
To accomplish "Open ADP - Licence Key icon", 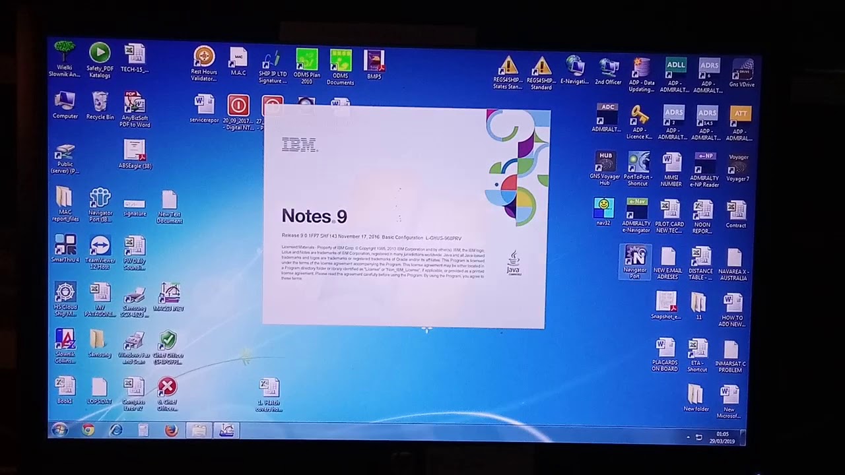I will (639, 122).
